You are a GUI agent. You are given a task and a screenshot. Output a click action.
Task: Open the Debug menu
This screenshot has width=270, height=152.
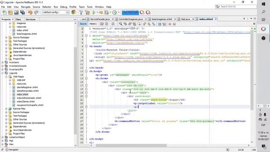pos(64,7)
